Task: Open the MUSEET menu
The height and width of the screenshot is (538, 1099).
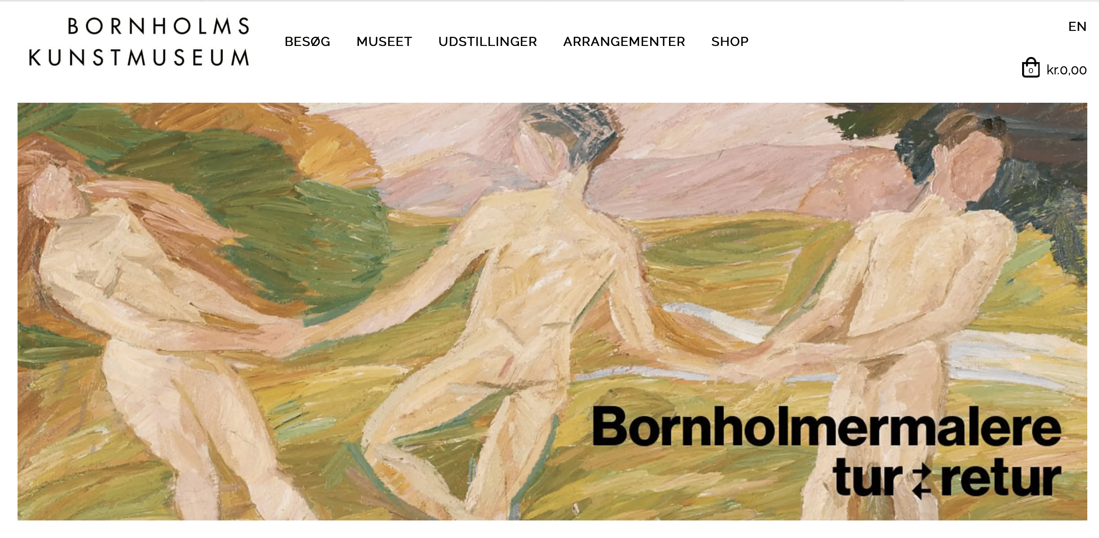Action: [384, 41]
